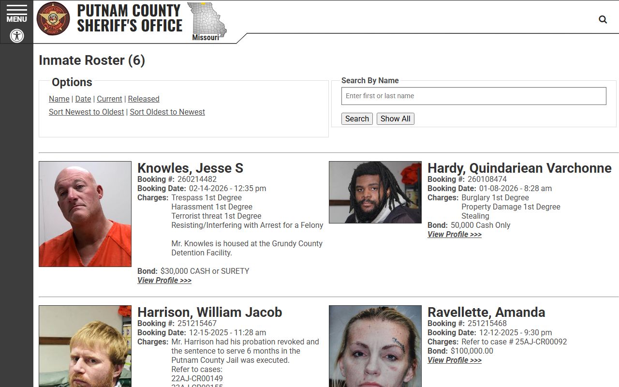The width and height of the screenshot is (619, 387).
Task: Click the Search By Name input field
Action: tap(473, 96)
